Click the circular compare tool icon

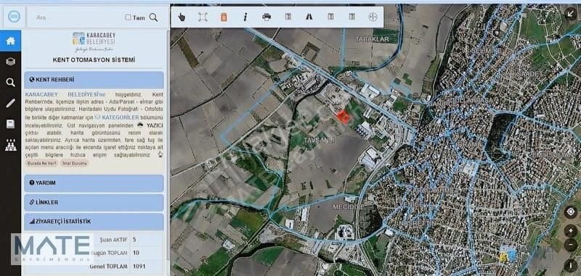373,17
